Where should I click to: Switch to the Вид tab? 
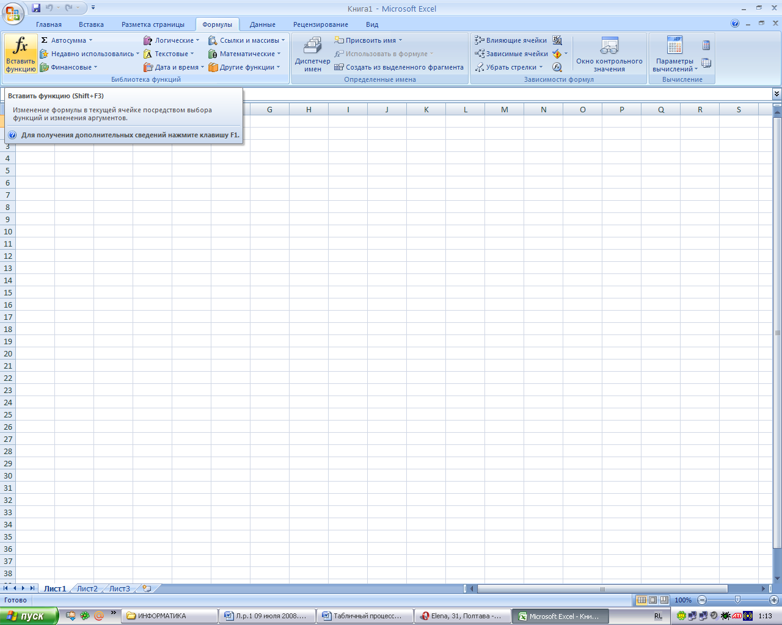tap(372, 24)
